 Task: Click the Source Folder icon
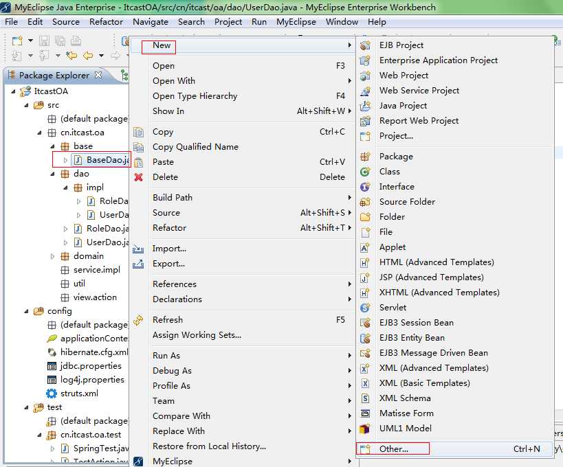tap(365, 202)
